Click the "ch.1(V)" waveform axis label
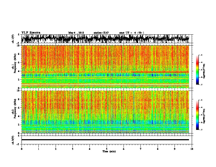This screenshot has width=216, height=167. [x=13, y=39]
